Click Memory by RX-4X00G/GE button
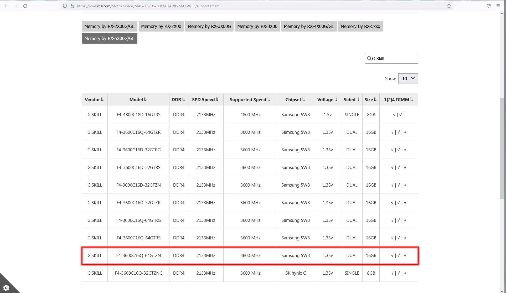 (309, 26)
